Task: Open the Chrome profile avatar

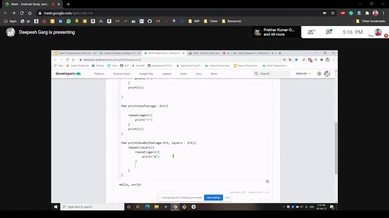Action: point(376,13)
